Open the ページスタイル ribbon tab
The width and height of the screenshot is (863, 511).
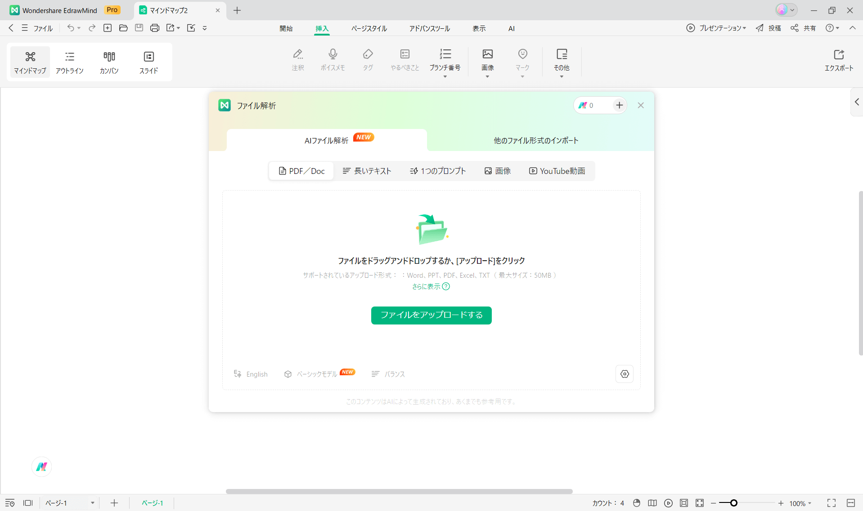369,28
